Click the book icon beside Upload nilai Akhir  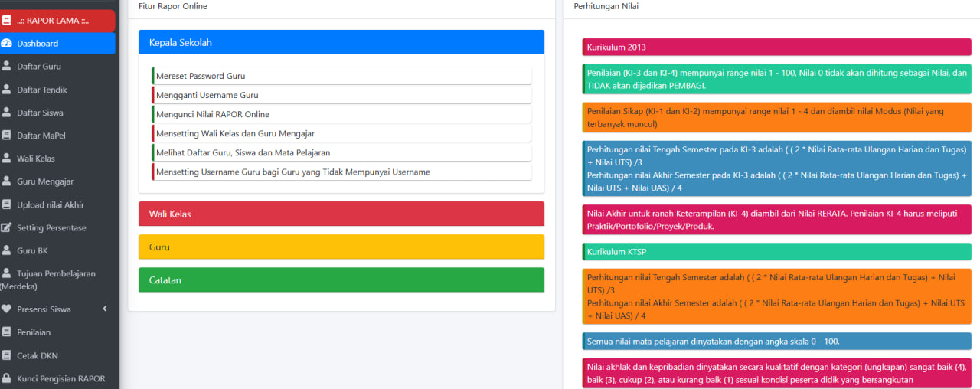pyautogui.click(x=7, y=205)
